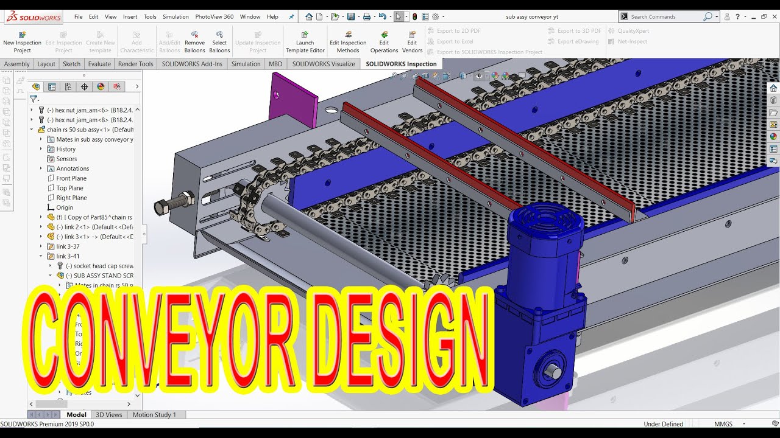Click the tree filter funnel icon
Screen dimensions: 780x438
pos(34,99)
